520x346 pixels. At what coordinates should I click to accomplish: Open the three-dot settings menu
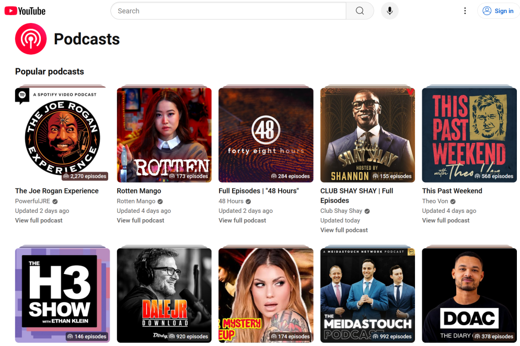pos(465,11)
